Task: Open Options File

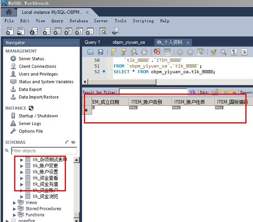Action: point(31,131)
